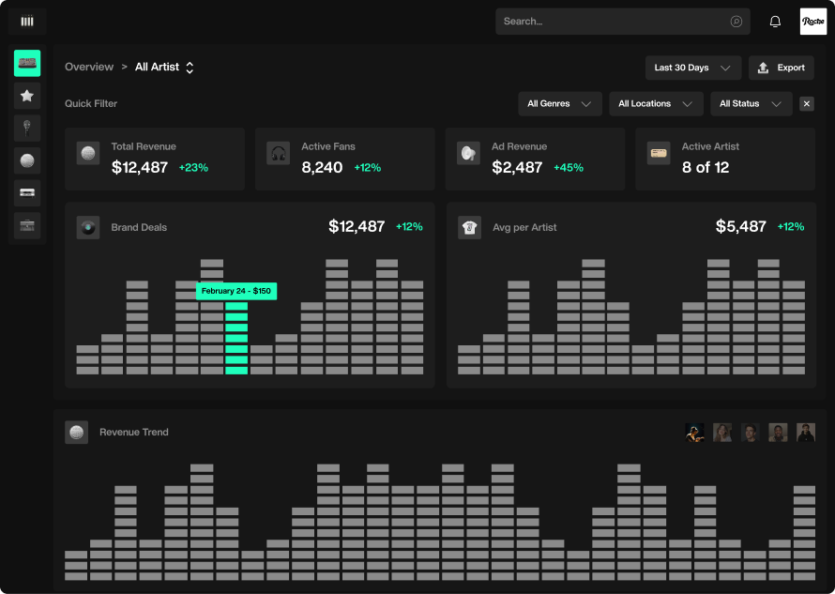Click the highlighted green Brand Deals bar

[x=236, y=338]
